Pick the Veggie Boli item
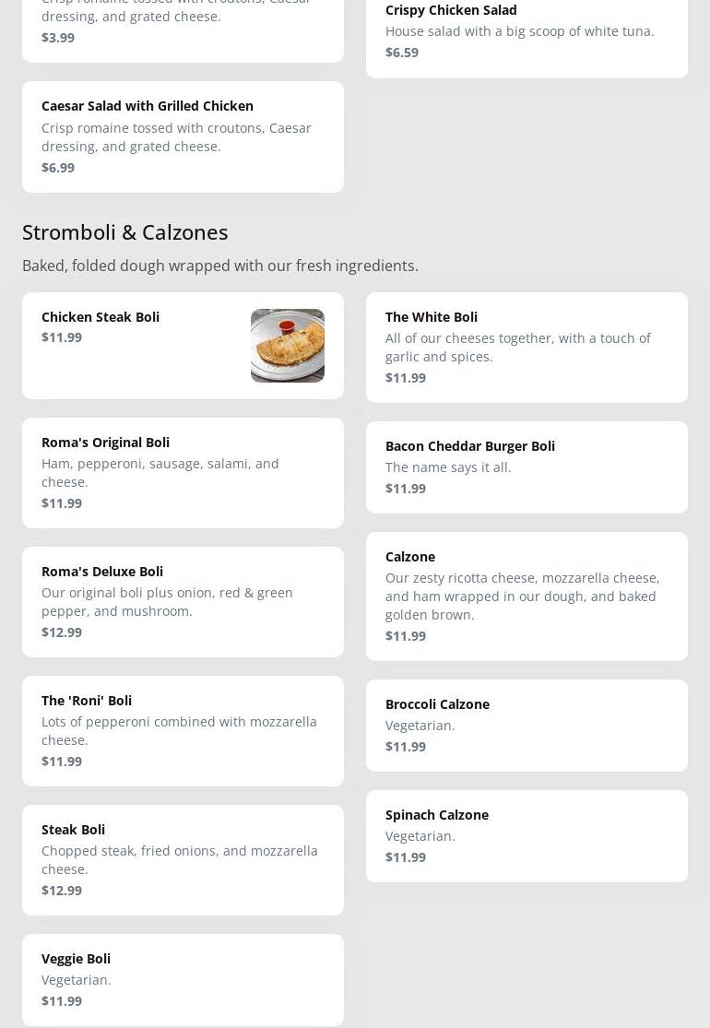The width and height of the screenshot is (710, 1028). [183, 980]
